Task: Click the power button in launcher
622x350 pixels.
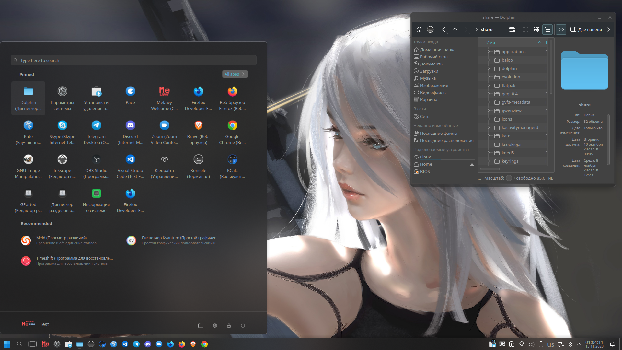Action: 243,326
